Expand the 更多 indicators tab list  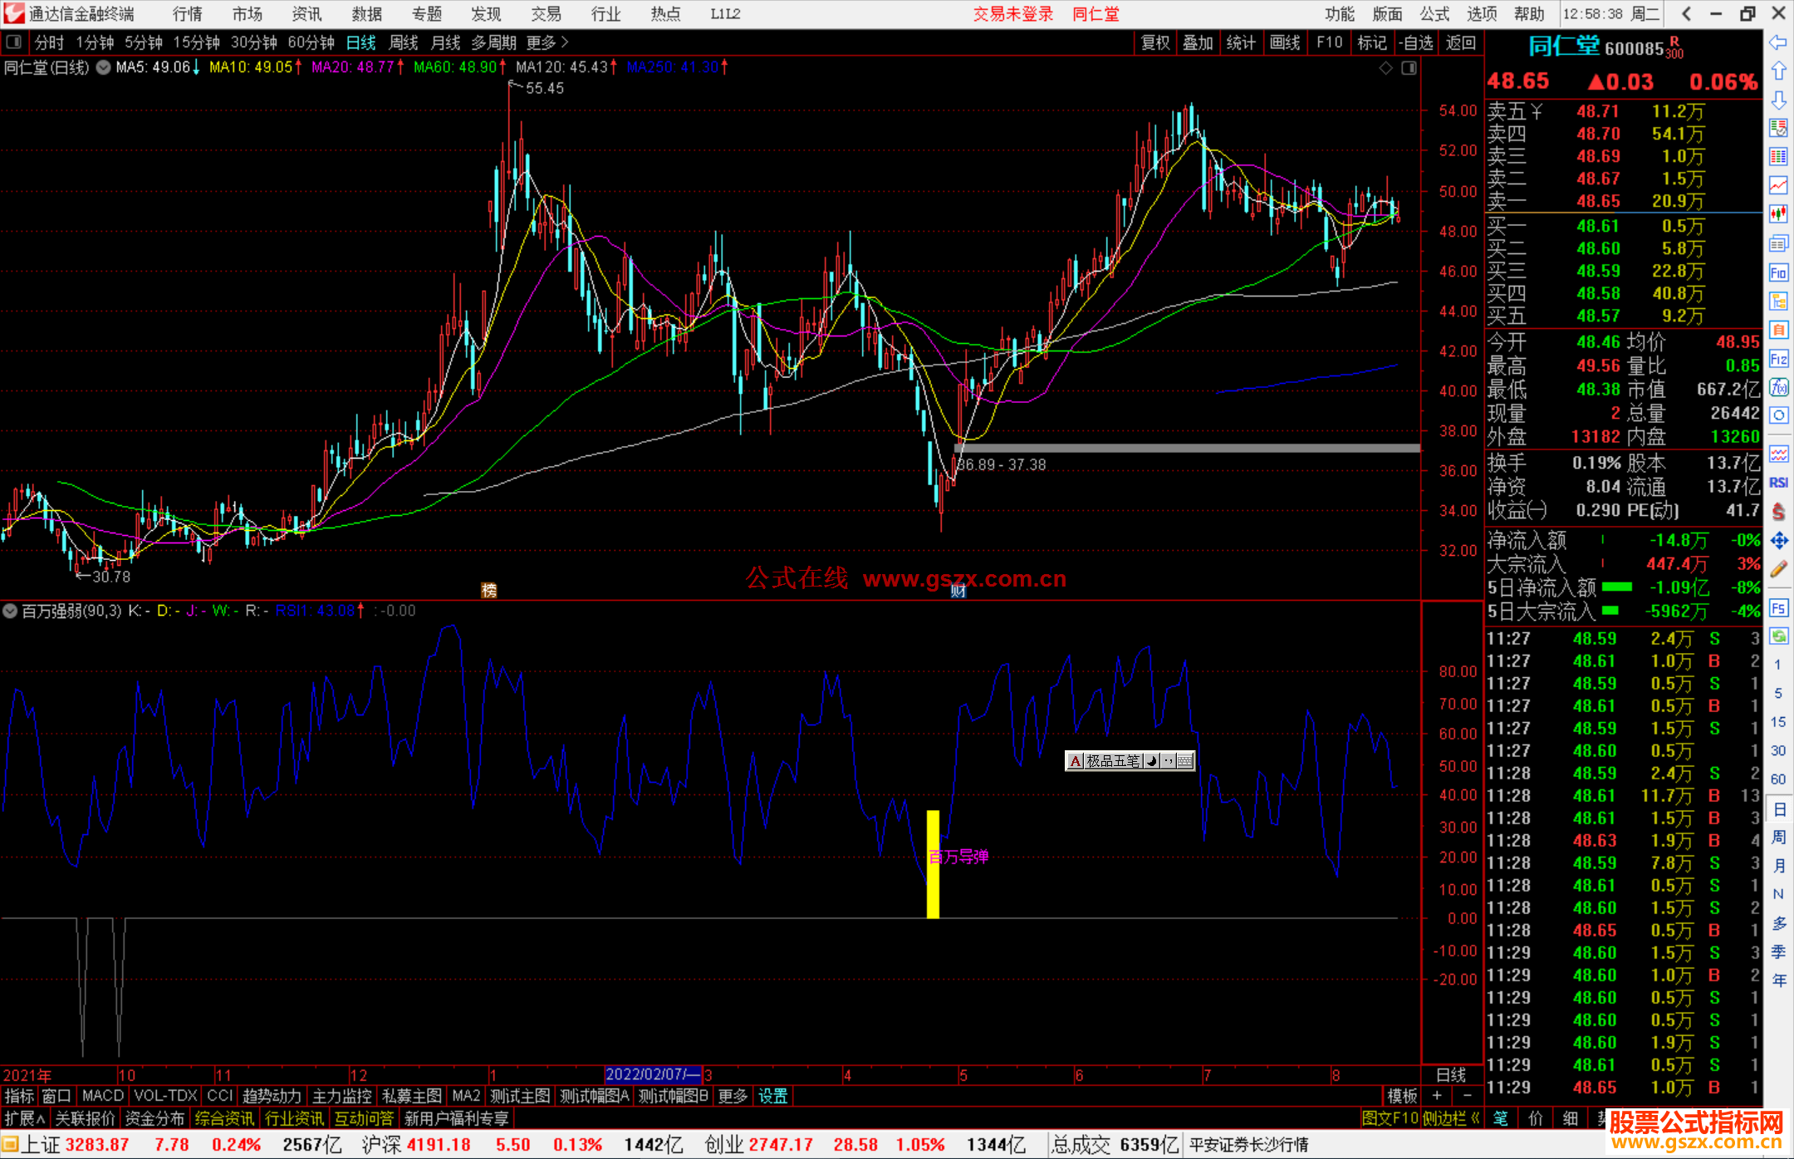(733, 1096)
